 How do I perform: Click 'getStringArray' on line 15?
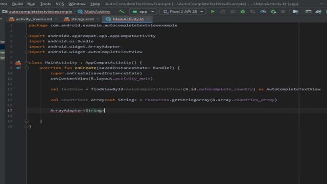click(191, 100)
